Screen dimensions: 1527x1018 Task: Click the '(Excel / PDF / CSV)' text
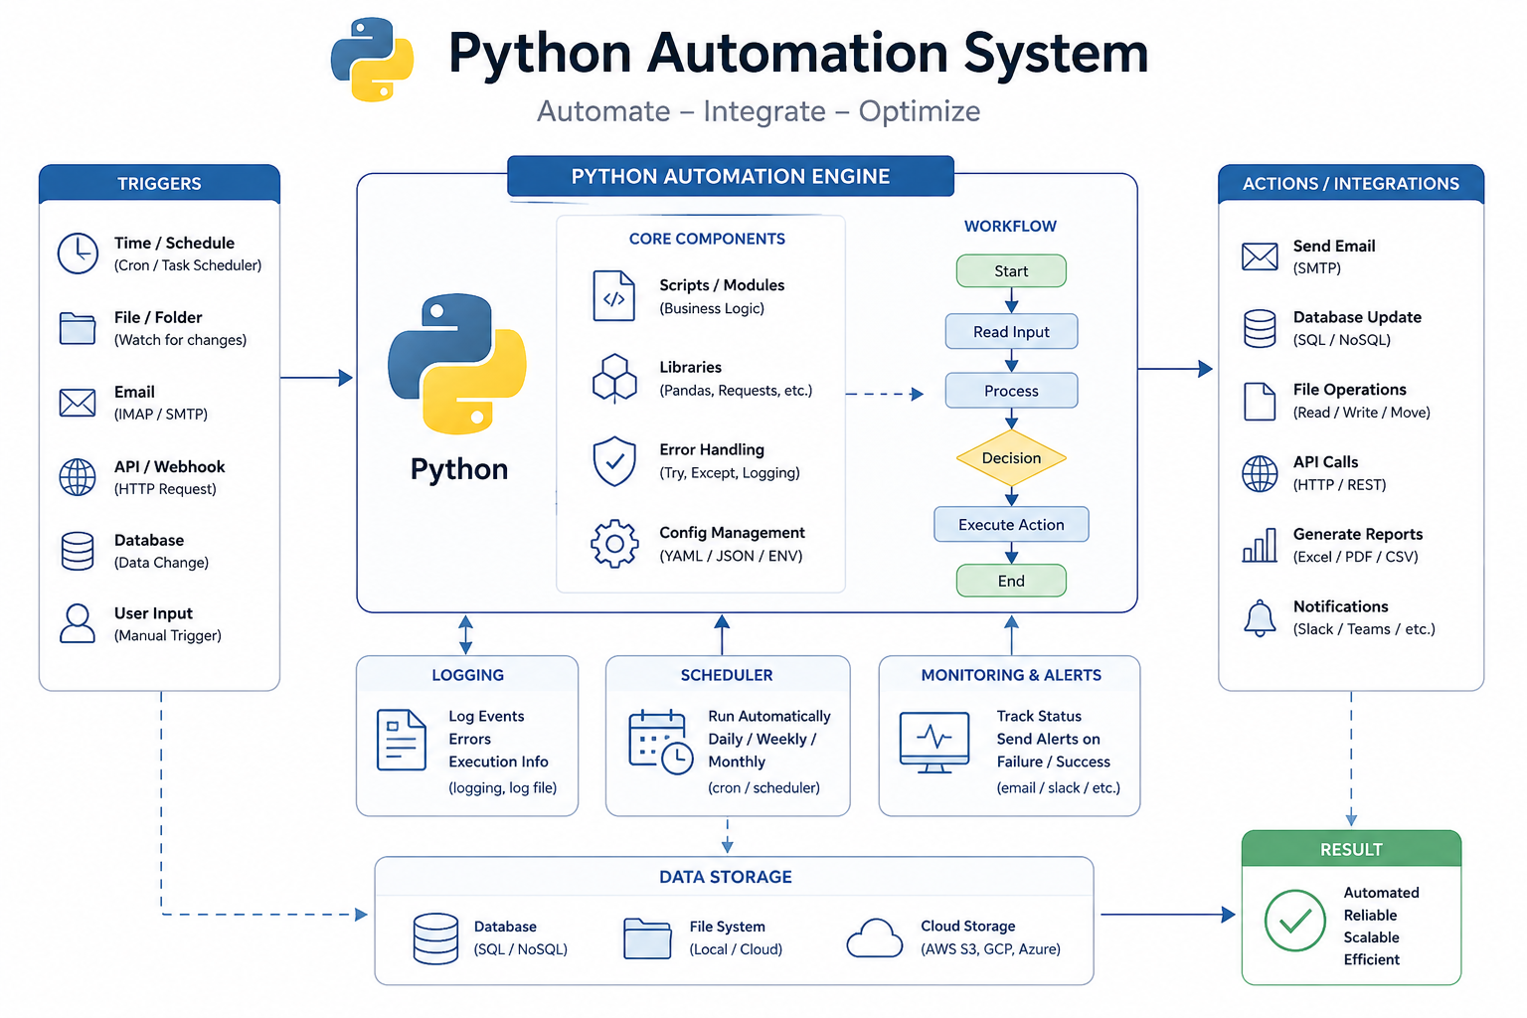1356,557
